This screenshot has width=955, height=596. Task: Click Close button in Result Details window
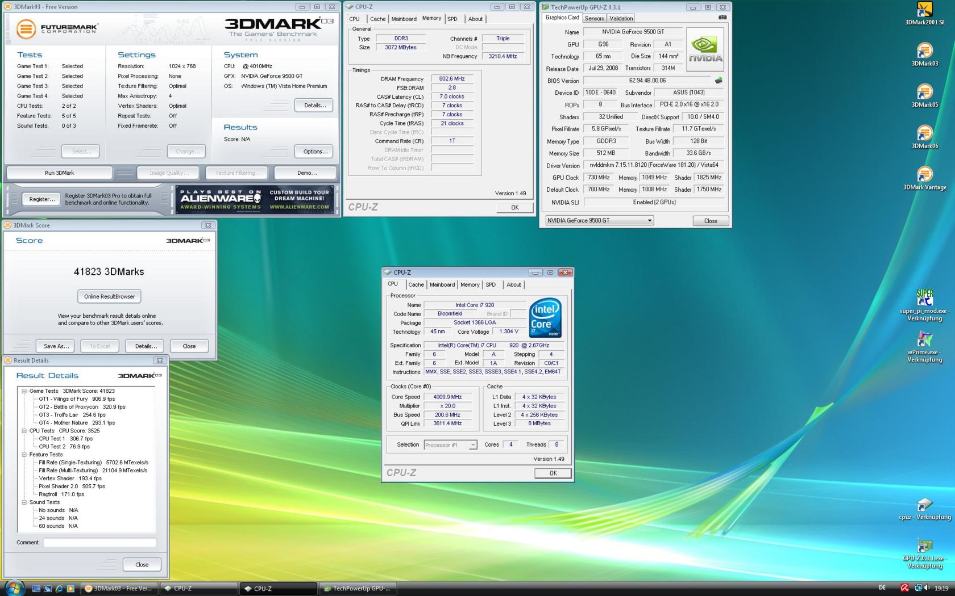142,565
